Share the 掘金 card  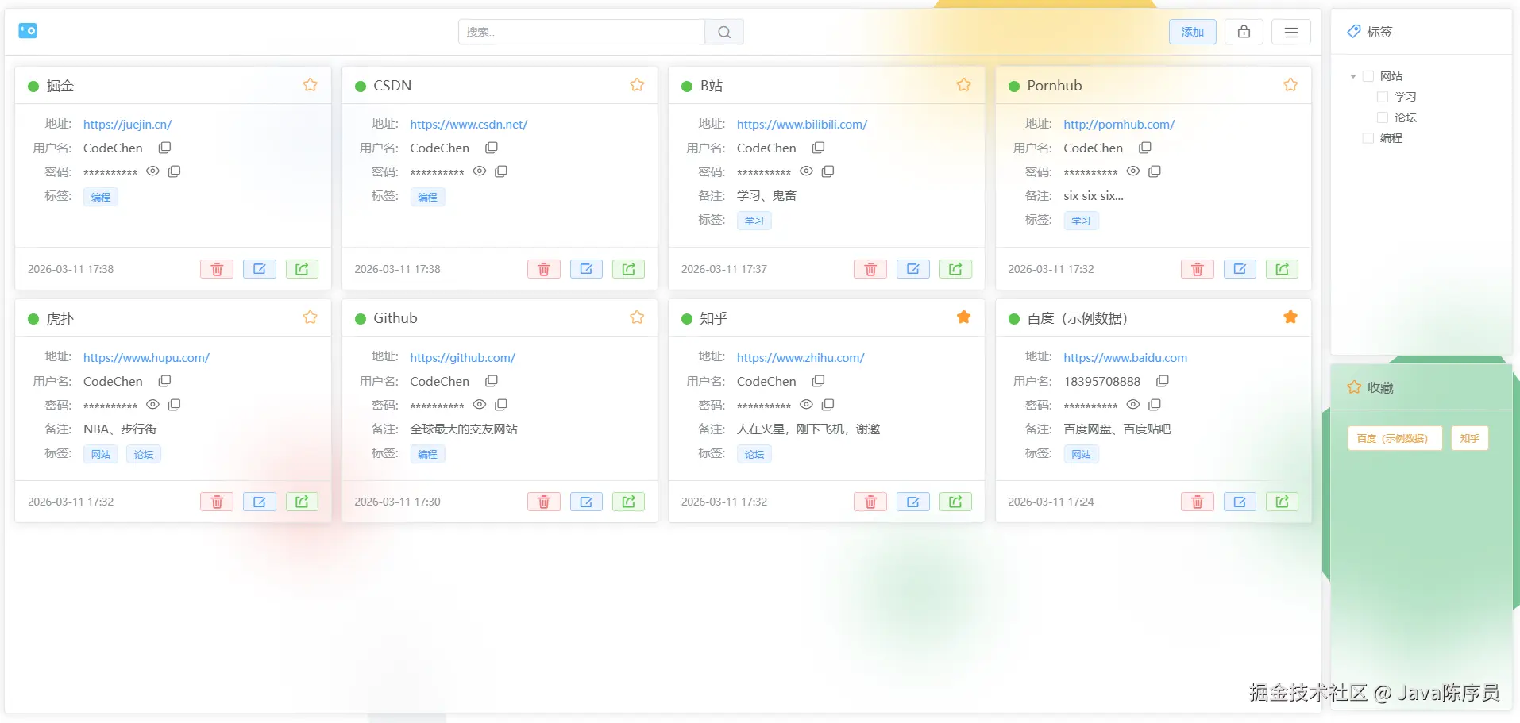302,269
